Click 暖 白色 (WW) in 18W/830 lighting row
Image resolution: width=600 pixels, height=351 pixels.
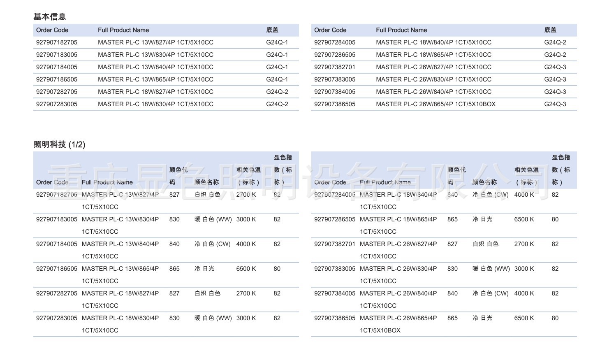pos(213,318)
